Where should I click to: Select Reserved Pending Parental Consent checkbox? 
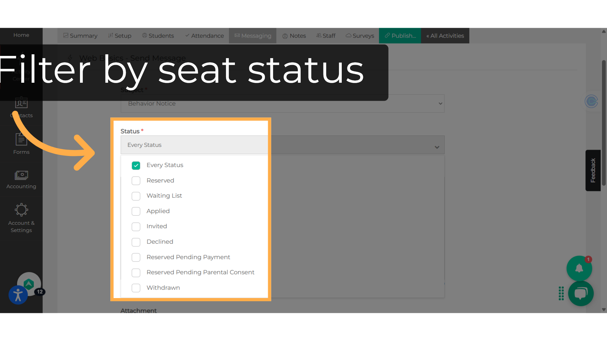click(x=136, y=272)
